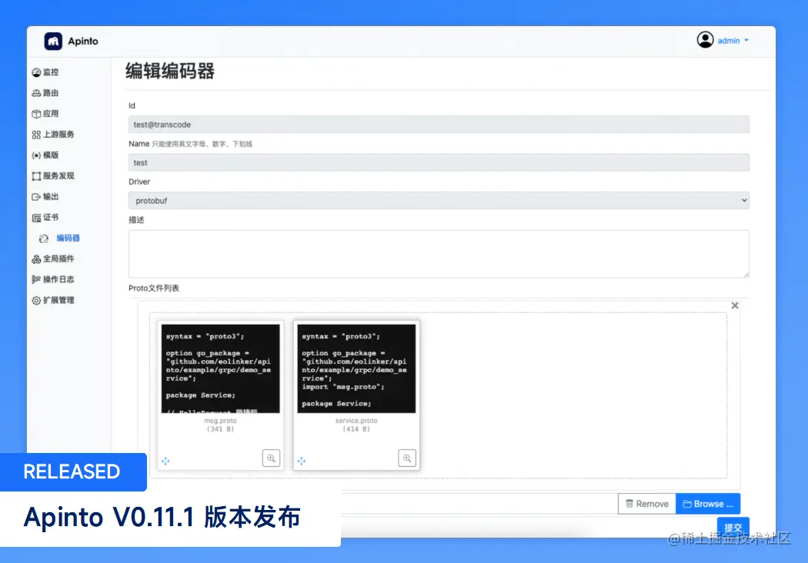This screenshot has height=563, width=808.
Task: Click the move handle icon for msg.proto
Action: point(165,461)
